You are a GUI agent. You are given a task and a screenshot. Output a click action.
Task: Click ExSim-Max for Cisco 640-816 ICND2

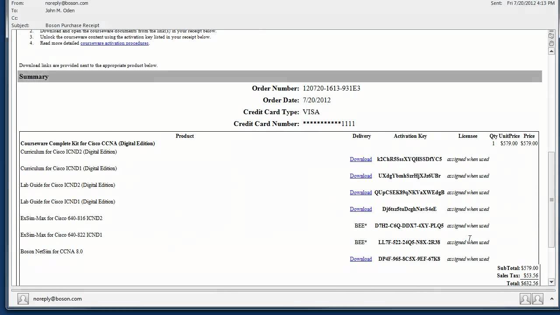[x=61, y=218]
